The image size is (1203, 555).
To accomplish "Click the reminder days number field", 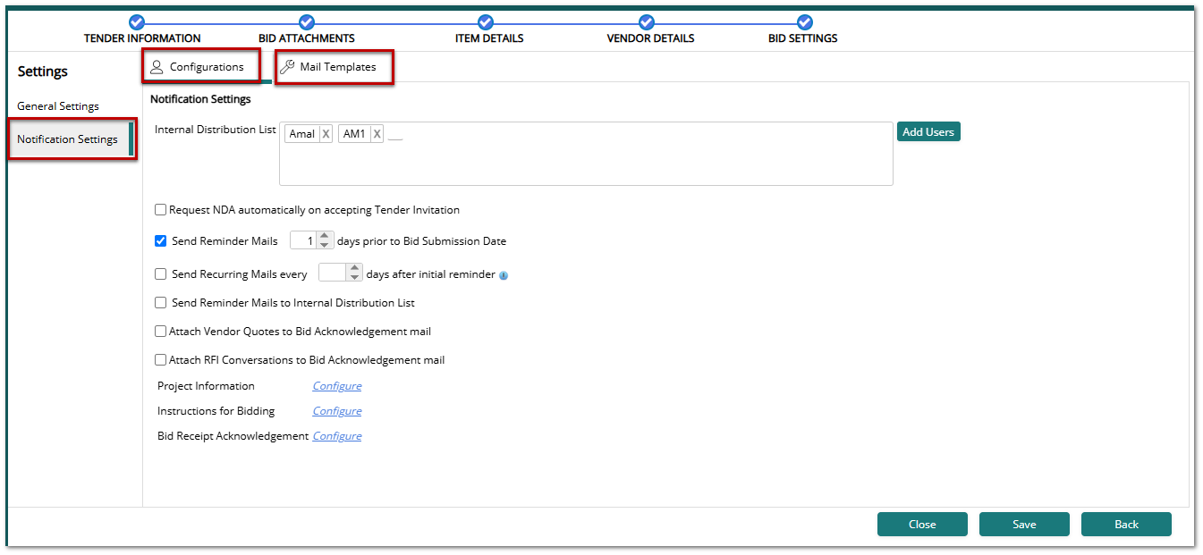I will click(304, 241).
